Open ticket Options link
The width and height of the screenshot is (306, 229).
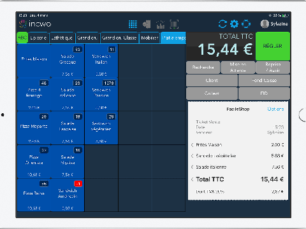coord(275,109)
